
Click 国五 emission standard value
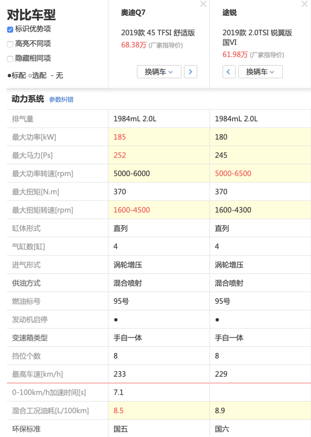[x=120, y=429]
